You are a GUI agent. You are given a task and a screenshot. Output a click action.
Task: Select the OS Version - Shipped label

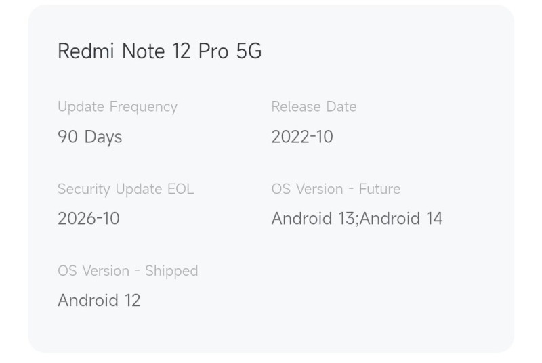(127, 271)
